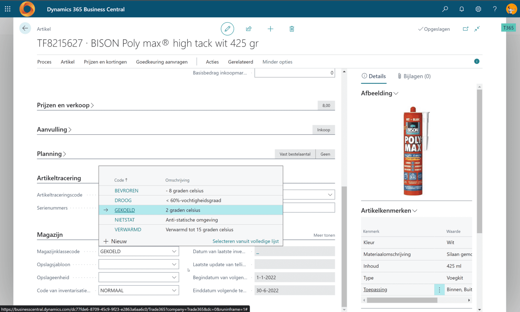The width and height of the screenshot is (520, 312).
Task: Open the app launcher grid
Action: point(8,9)
